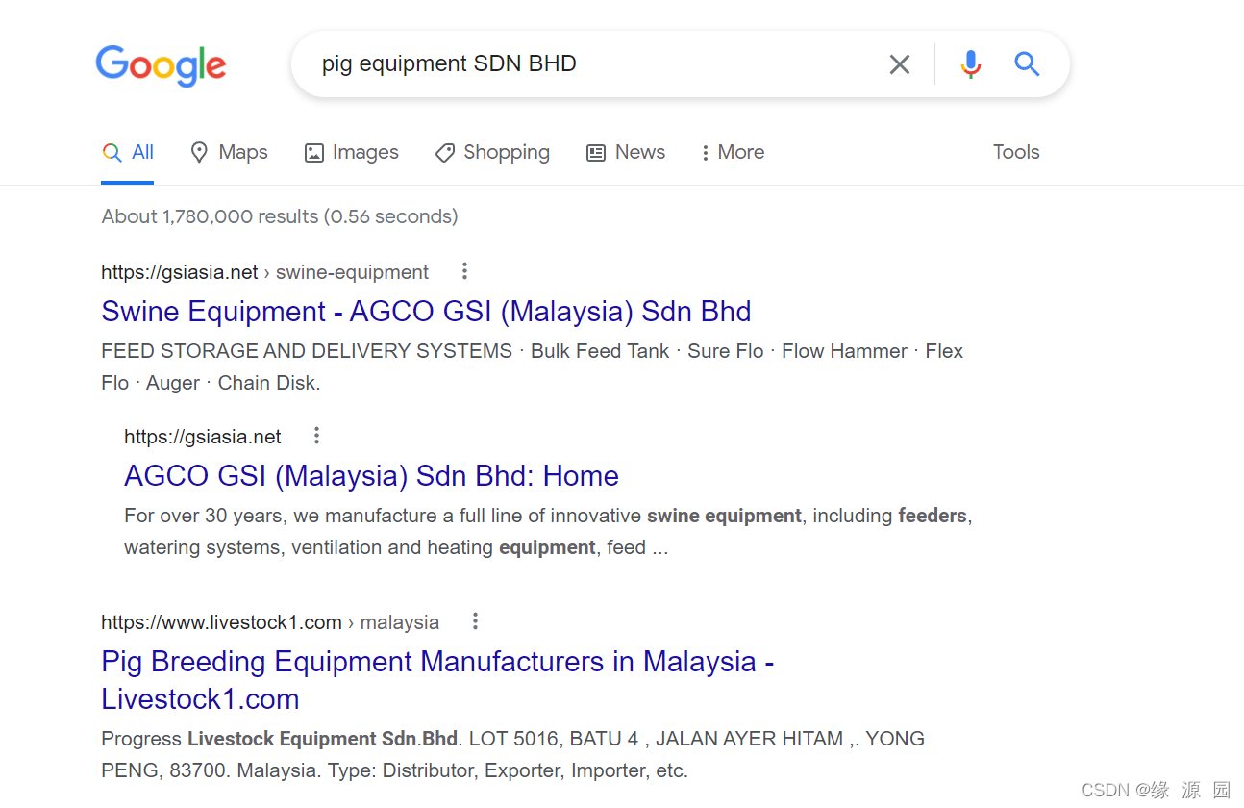
Task: Click the About 1,780,000 results text
Action: click(280, 216)
